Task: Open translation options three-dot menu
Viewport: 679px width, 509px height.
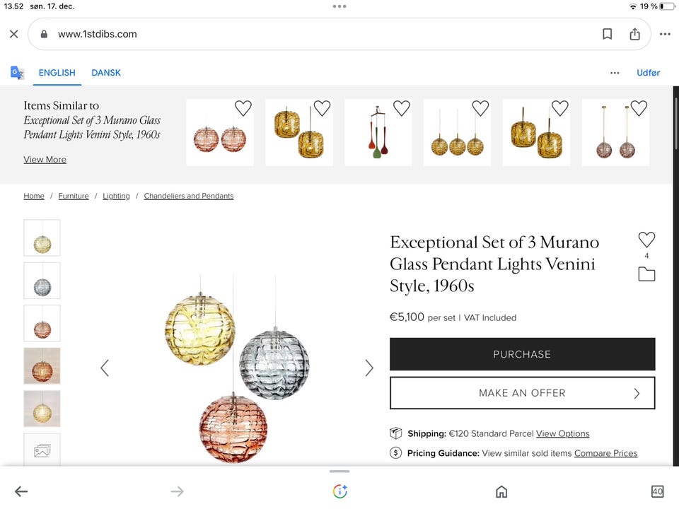Action: pyautogui.click(x=615, y=73)
